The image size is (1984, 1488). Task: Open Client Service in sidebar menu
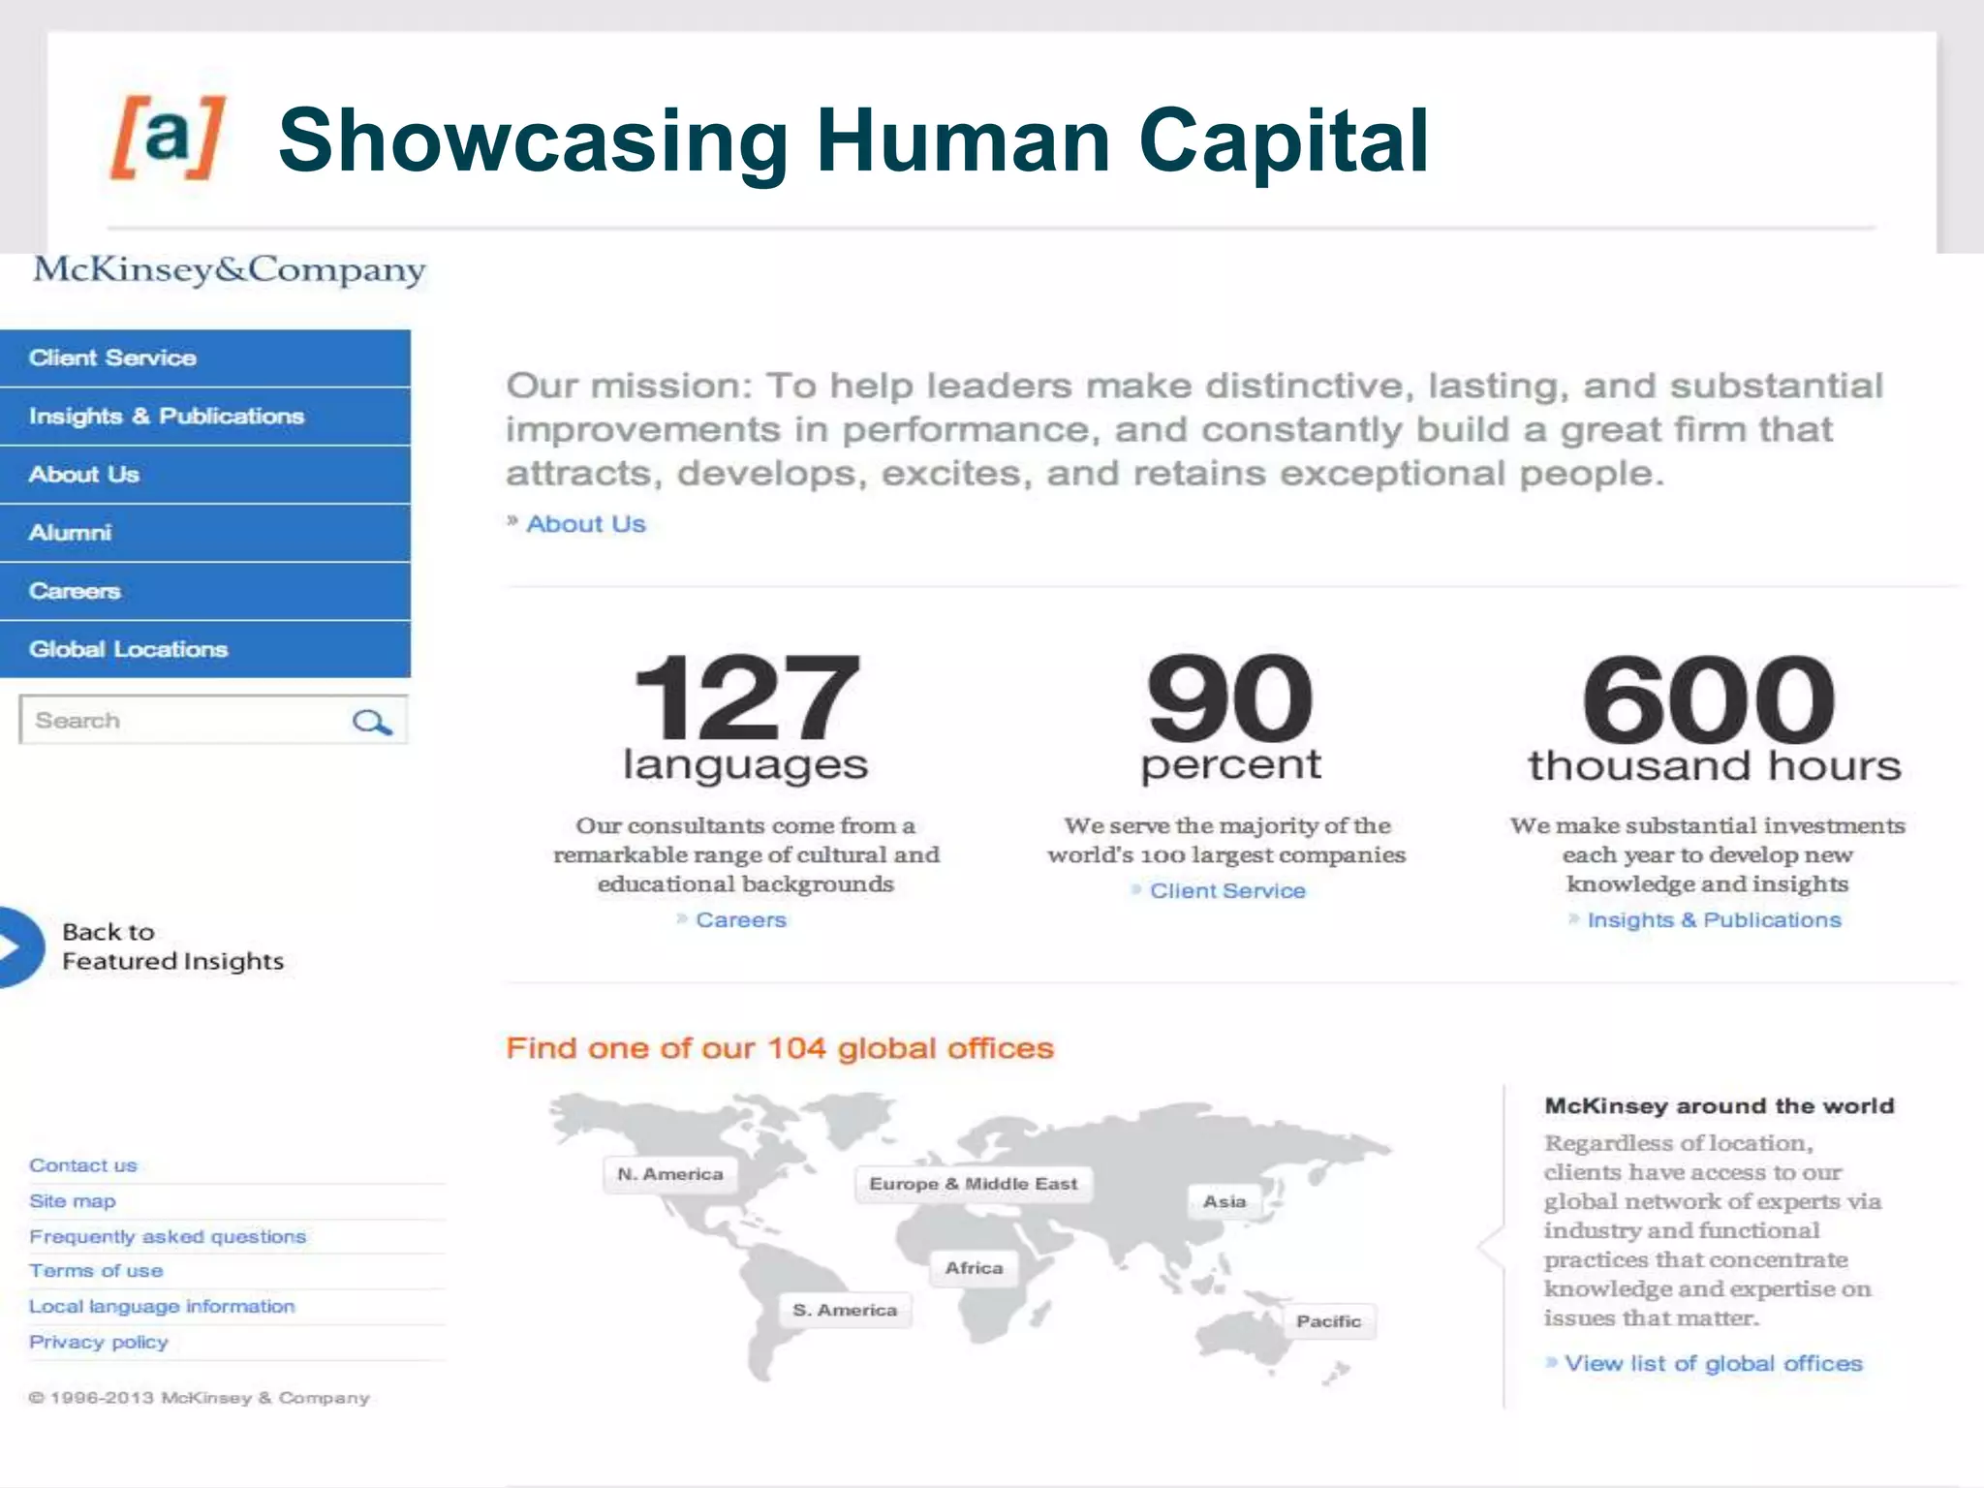pyautogui.click(x=205, y=357)
